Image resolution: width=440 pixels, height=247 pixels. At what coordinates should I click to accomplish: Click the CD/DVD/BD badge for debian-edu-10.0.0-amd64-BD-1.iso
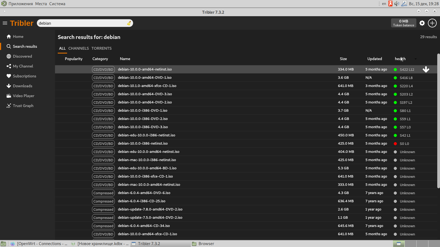[103, 168]
